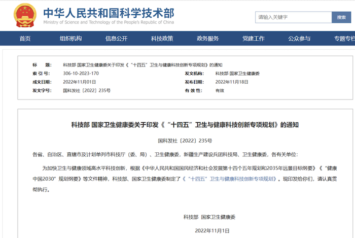This screenshot has width=355, height=238.
Task: Open the 公众参与 menu
Action: [299, 39]
